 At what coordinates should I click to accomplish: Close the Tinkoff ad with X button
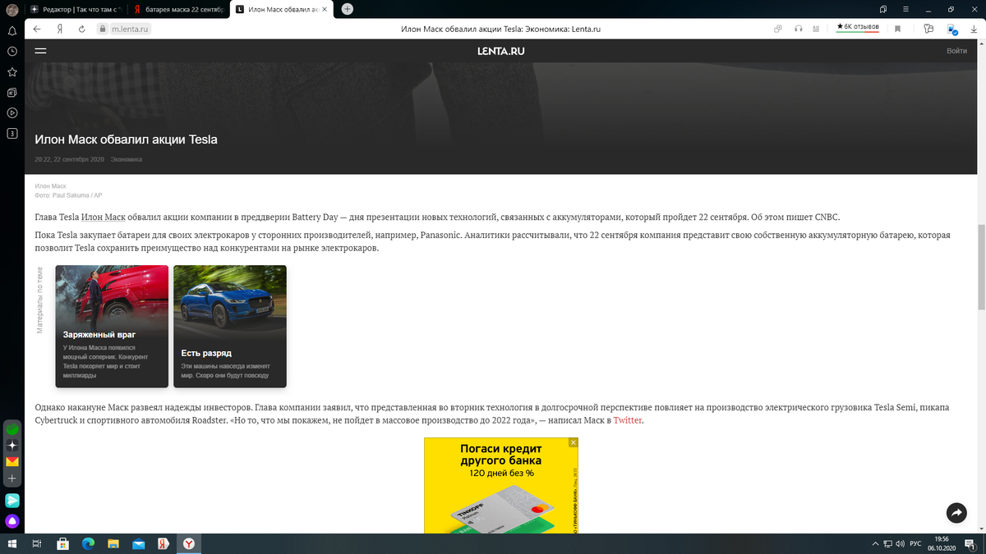pyautogui.click(x=574, y=442)
